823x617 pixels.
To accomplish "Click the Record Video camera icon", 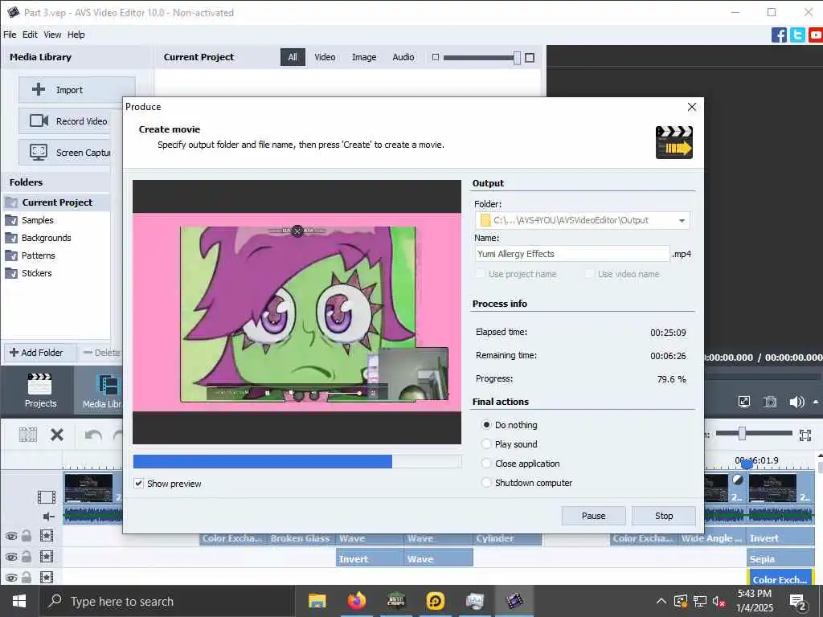I will coord(39,121).
